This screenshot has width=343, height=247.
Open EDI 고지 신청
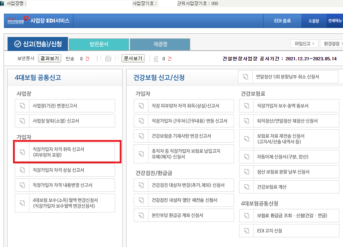(289, 231)
